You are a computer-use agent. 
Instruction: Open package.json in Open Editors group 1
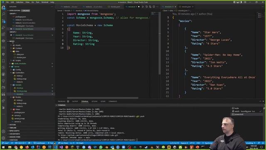[20, 17]
